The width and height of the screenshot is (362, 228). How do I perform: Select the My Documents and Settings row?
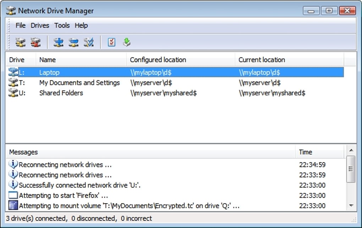click(79, 83)
